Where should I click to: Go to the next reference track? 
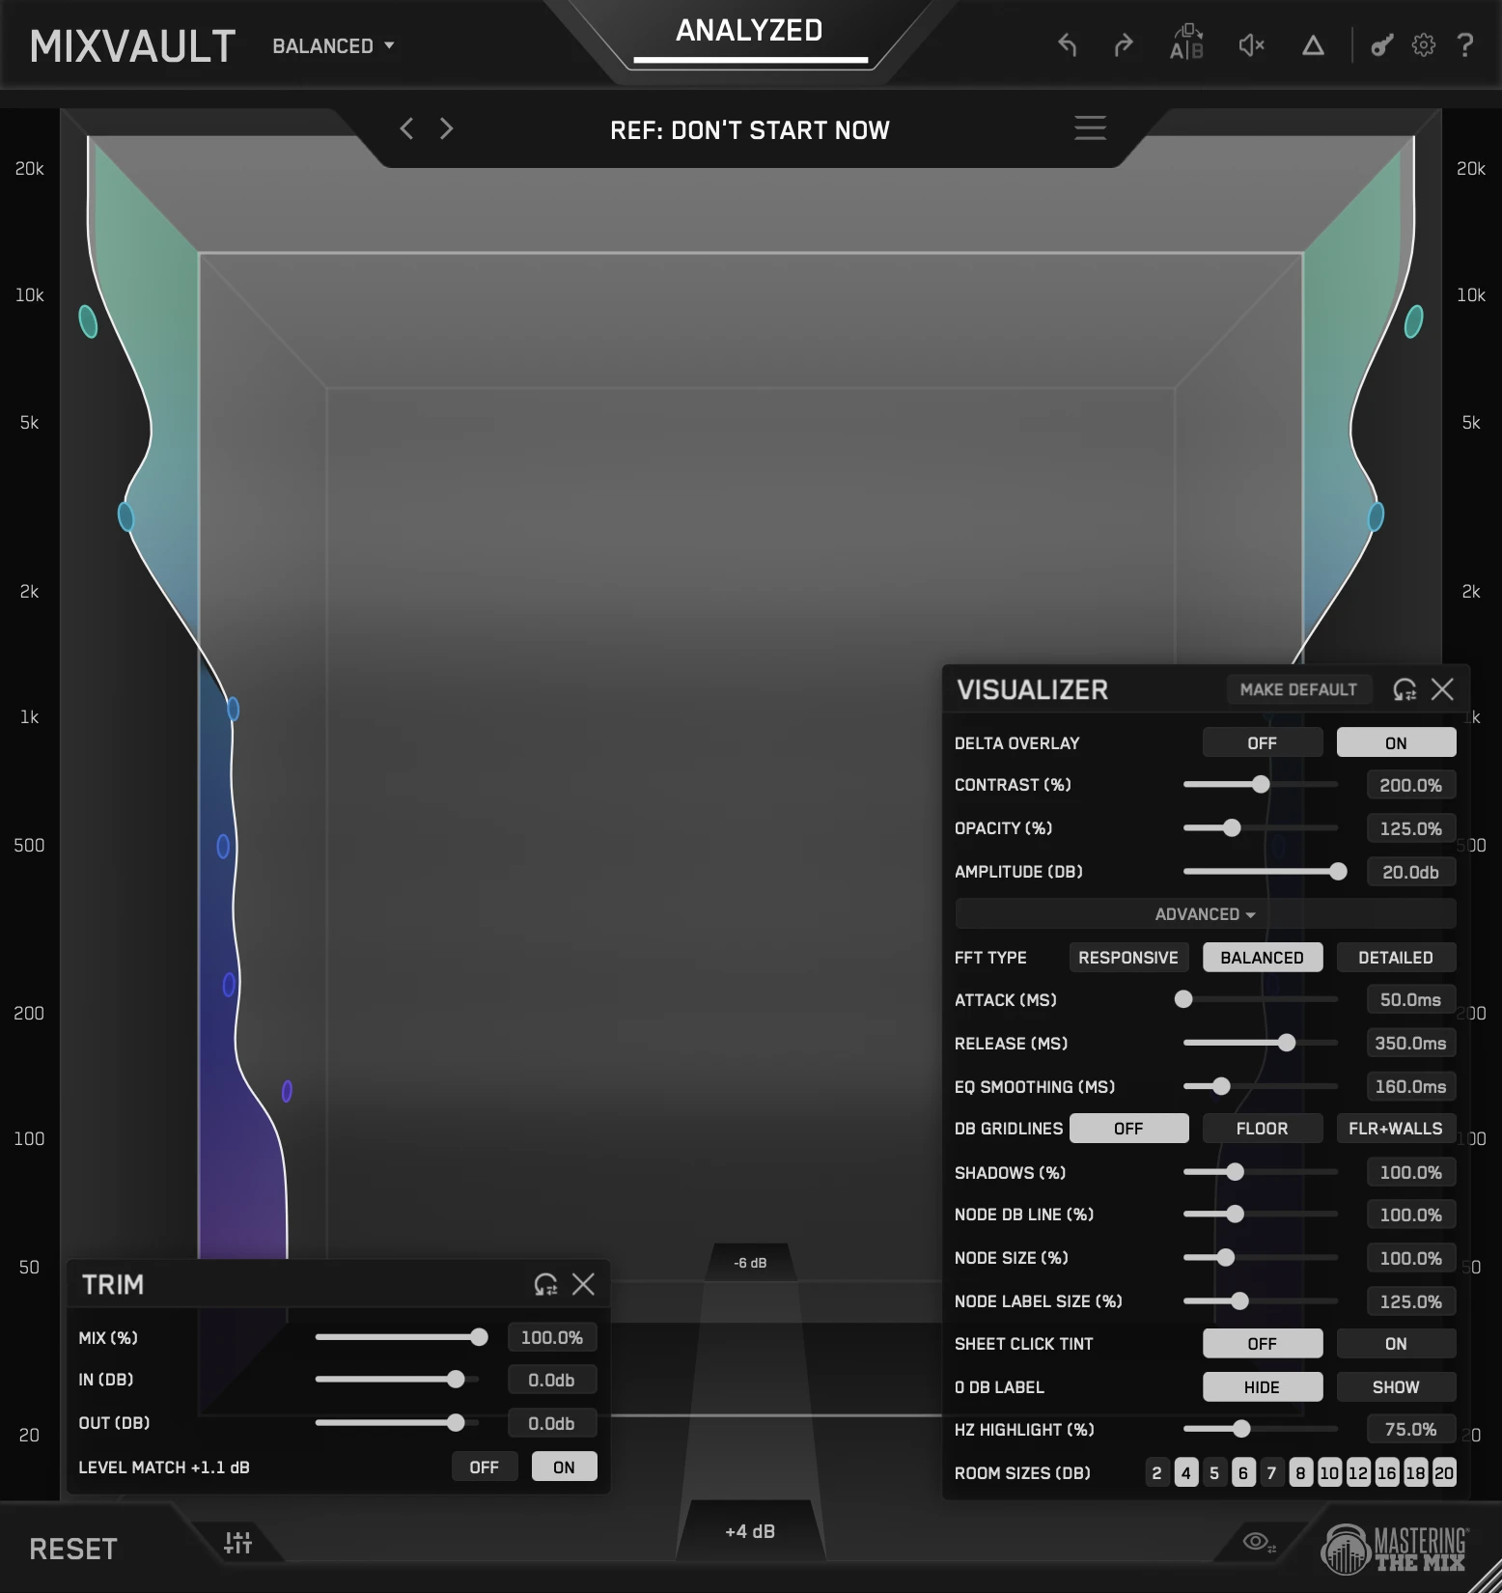[x=446, y=128]
